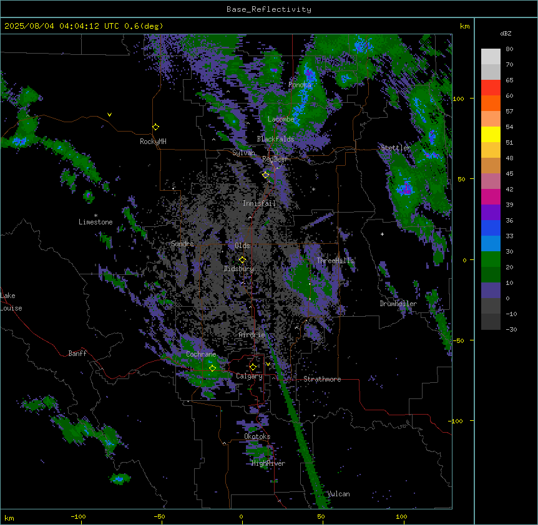Screen dimensions: 538x525
Task: Click the yellow V marker east of Calgary
Action: [268, 364]
